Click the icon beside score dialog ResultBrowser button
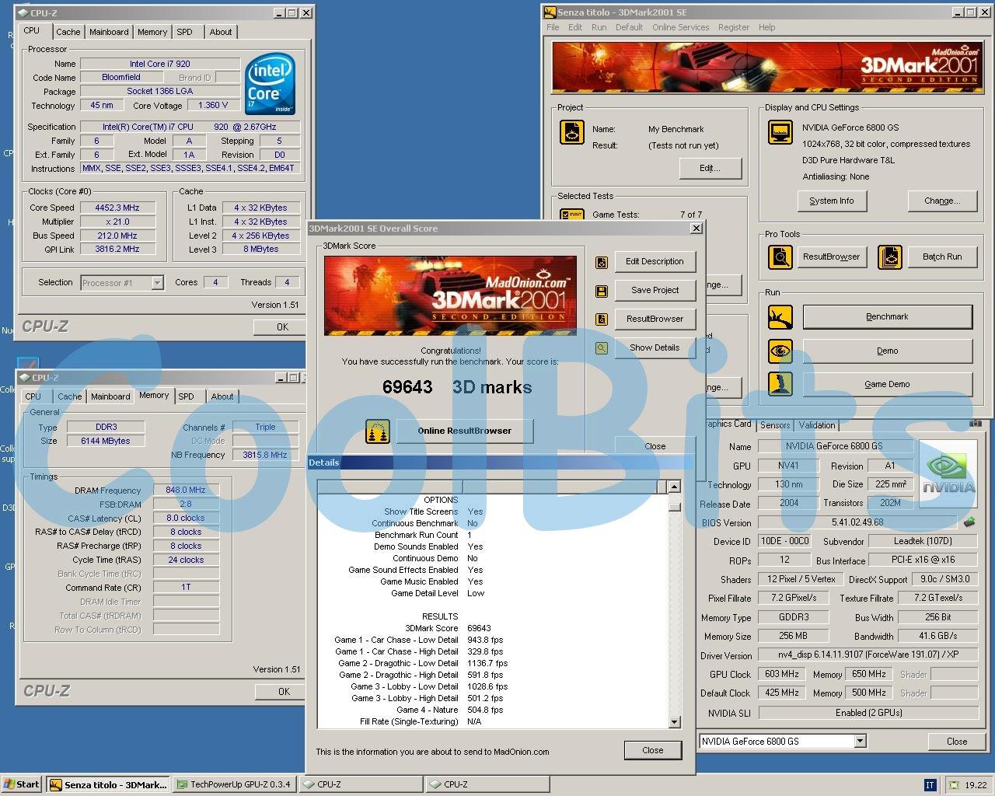Screen dimensions: 995x796 pos(601,319)
